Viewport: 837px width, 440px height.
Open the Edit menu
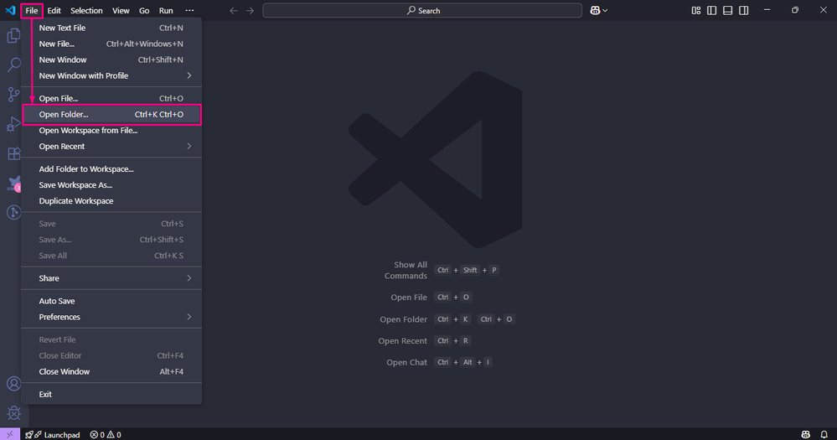(x=54, y=11)
